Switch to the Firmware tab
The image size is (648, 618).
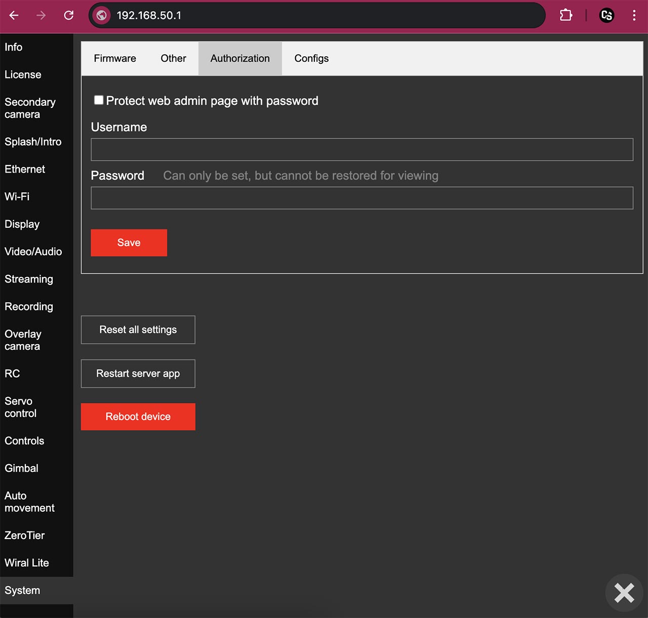[x=115, y=59]
